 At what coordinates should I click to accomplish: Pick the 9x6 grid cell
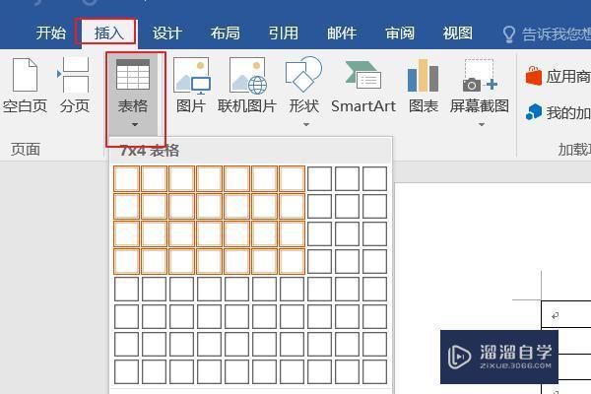347,317
